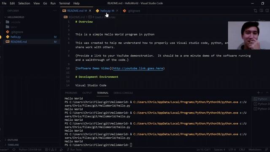
Task: Open the Run menu
Action: click(53, 3)
